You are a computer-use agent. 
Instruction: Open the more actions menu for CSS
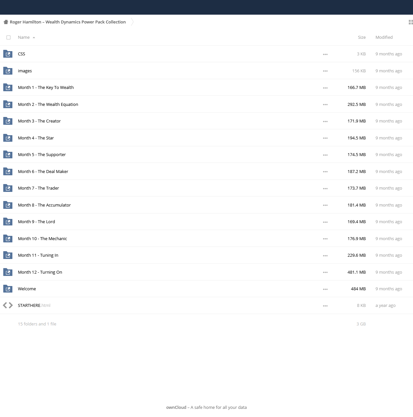pyautogui.click(x=325, y=54)
